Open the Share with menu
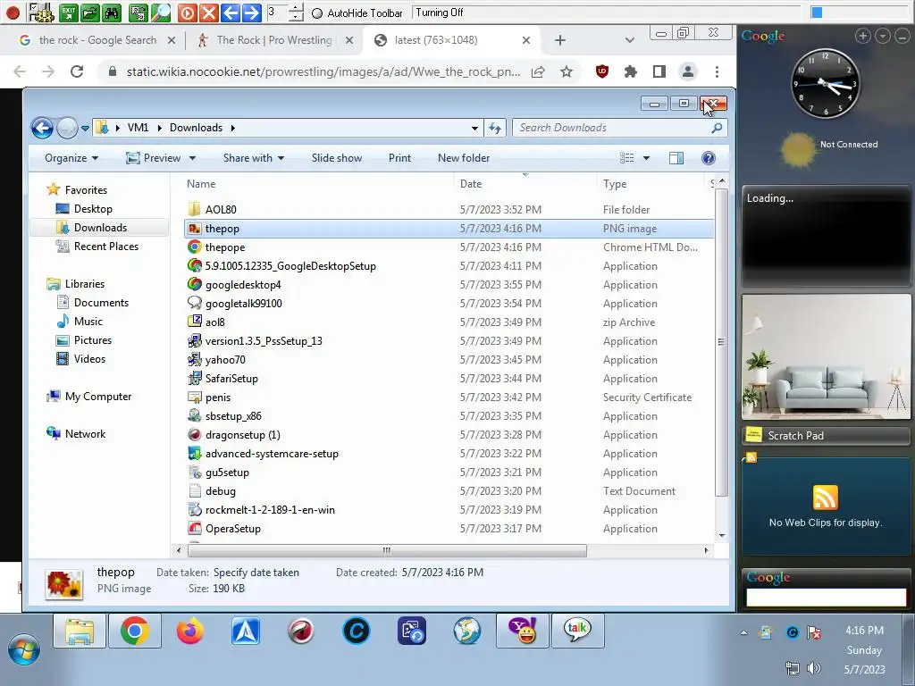 pos(253,158)
